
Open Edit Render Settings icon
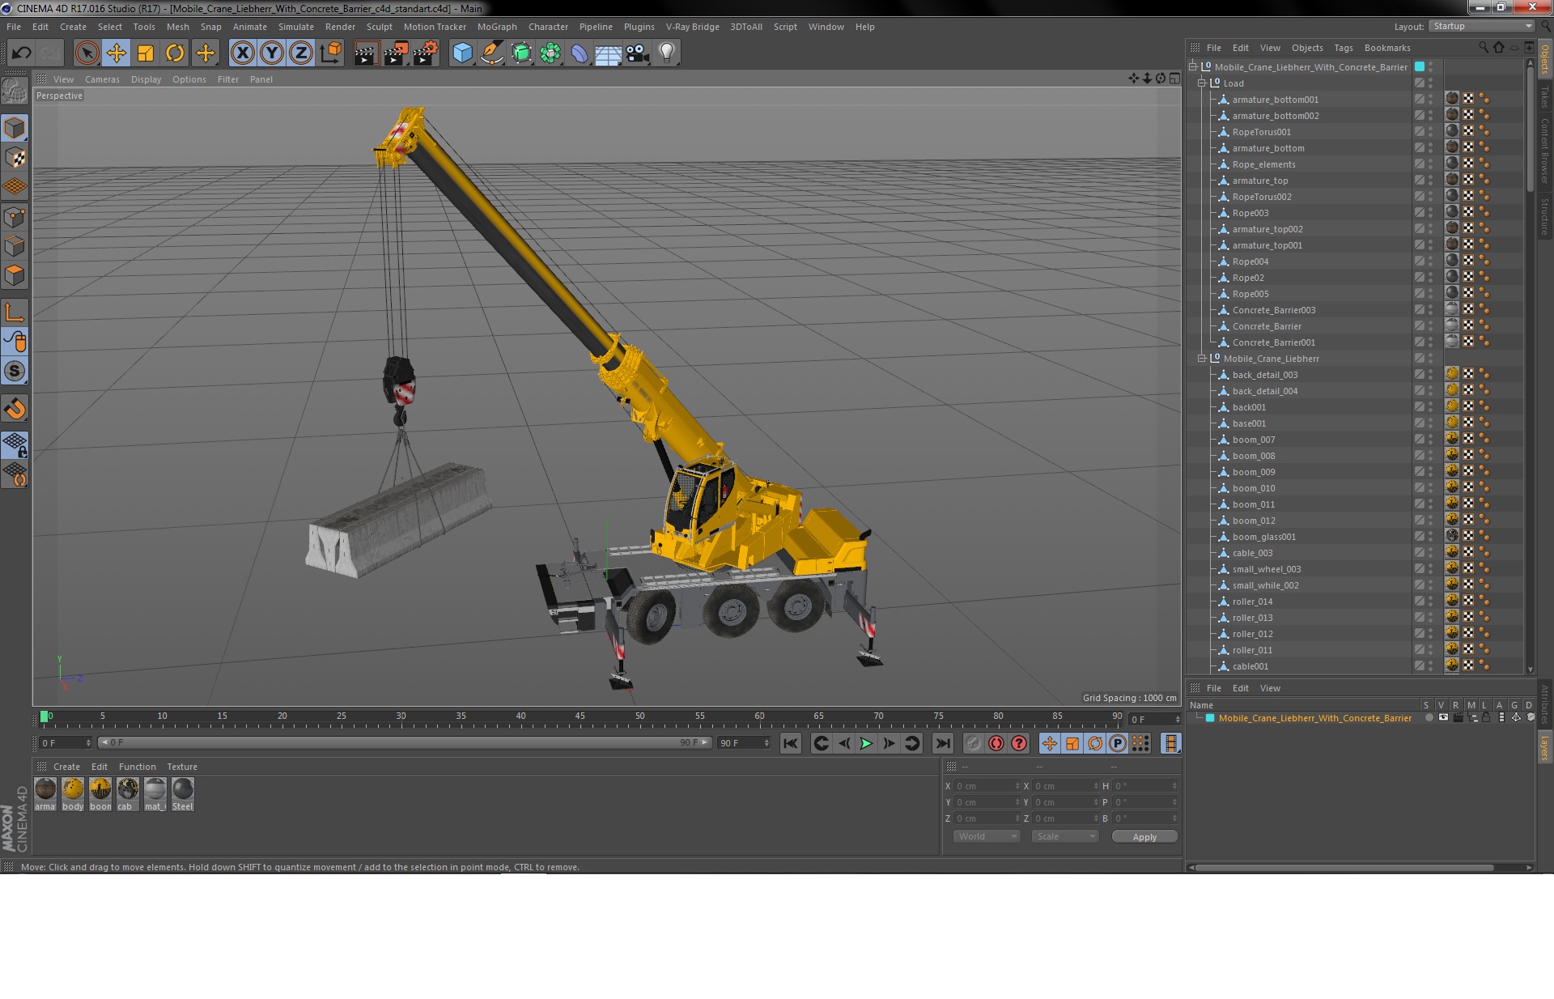[x=425, y=53]
